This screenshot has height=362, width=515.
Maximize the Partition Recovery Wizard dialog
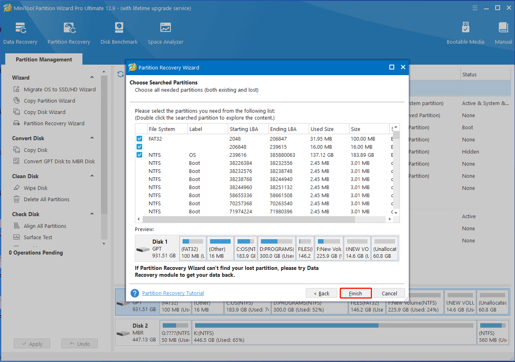point(391,67)
